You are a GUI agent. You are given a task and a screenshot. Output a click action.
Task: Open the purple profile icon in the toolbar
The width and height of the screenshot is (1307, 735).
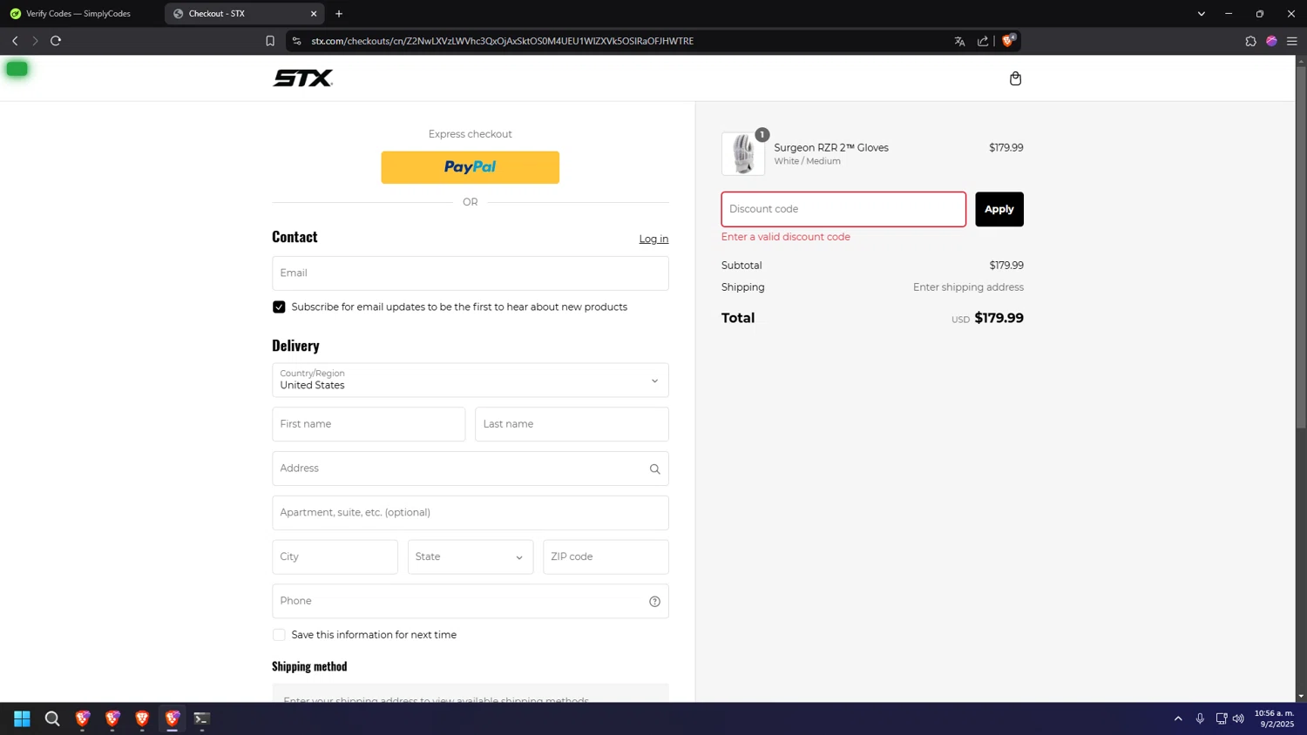click(x=1271, y=41)
